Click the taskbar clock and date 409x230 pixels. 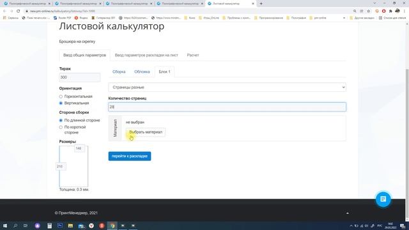coord(390,226)
